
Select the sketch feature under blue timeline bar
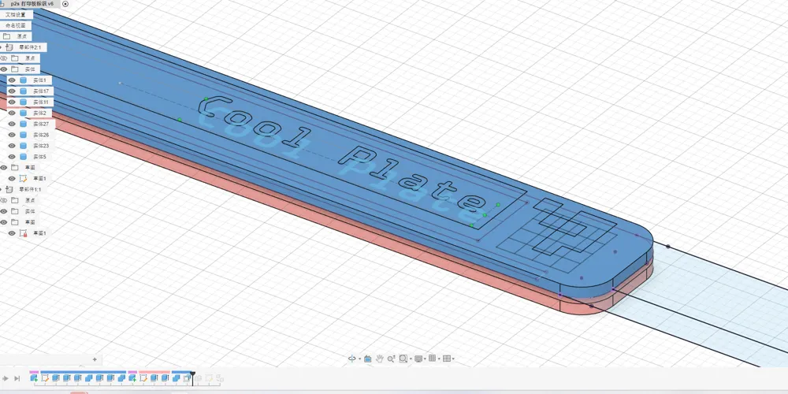click(45, 378)
